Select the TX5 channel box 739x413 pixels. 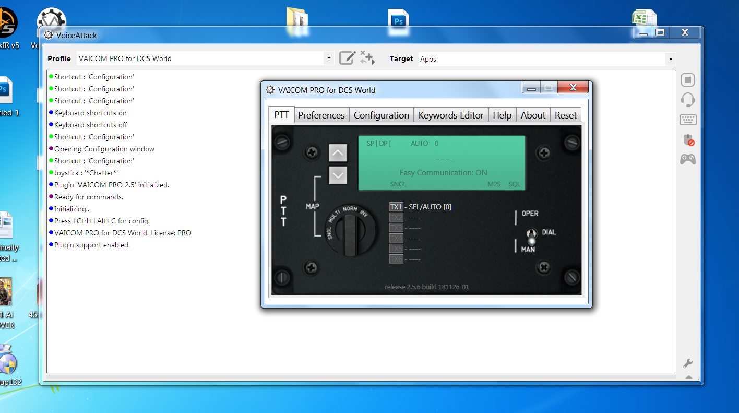pos(396,249)
